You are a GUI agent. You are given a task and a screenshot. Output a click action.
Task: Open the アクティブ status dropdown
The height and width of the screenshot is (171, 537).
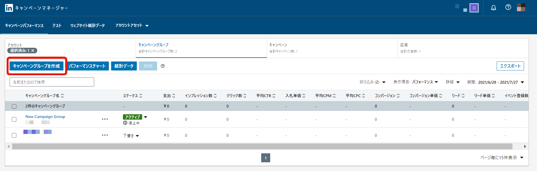(146, 117)
